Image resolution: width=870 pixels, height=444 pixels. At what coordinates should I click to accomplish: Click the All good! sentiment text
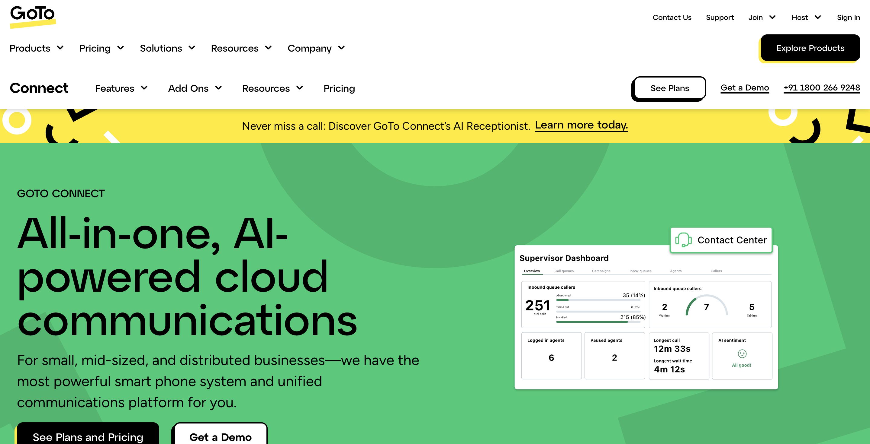click(742, 365)
